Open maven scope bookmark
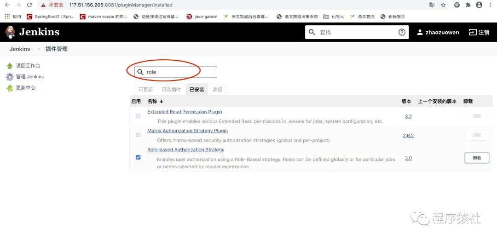 click(104, 17)
